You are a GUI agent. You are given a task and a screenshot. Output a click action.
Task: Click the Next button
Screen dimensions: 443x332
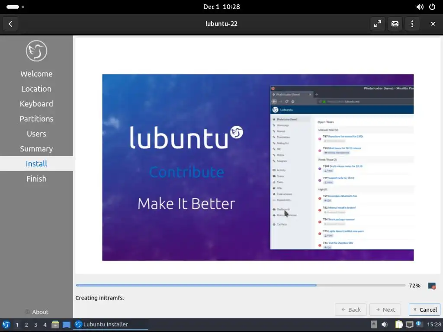tap(385, 310)
